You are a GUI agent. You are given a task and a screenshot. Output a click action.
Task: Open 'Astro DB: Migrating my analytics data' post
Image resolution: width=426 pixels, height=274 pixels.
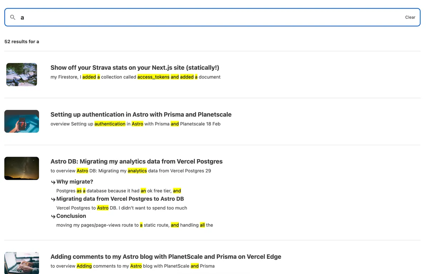coord(136,161)
